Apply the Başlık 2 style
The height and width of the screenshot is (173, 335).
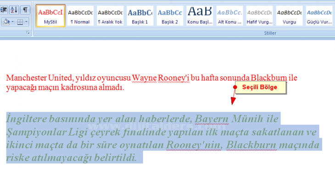pyautogui.click(x=170, y=16)
